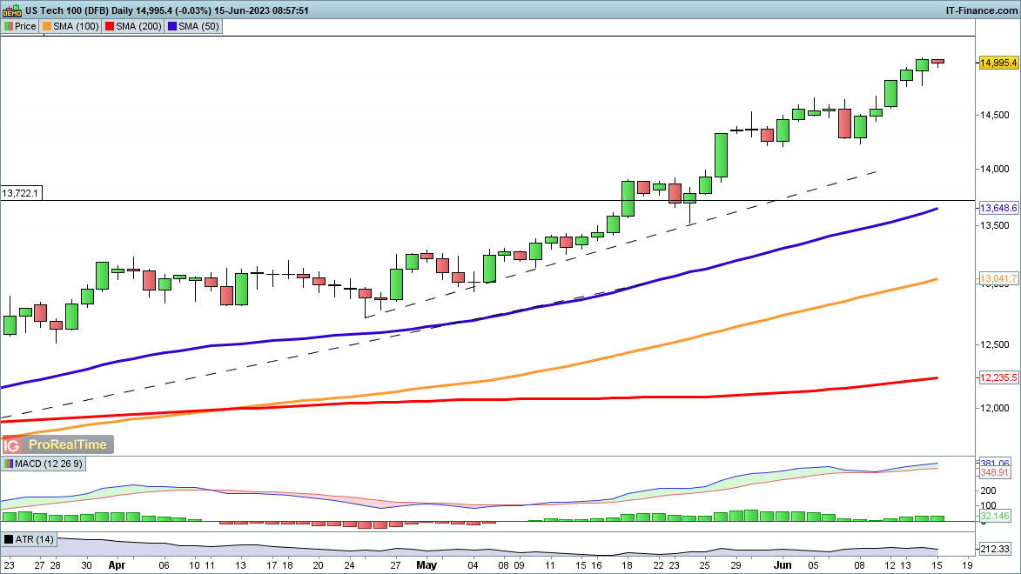Click the DEMO chart icon
This screenshot has height=574, width=1021.
pos(11,10)
